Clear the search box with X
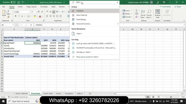 (117, 2)
